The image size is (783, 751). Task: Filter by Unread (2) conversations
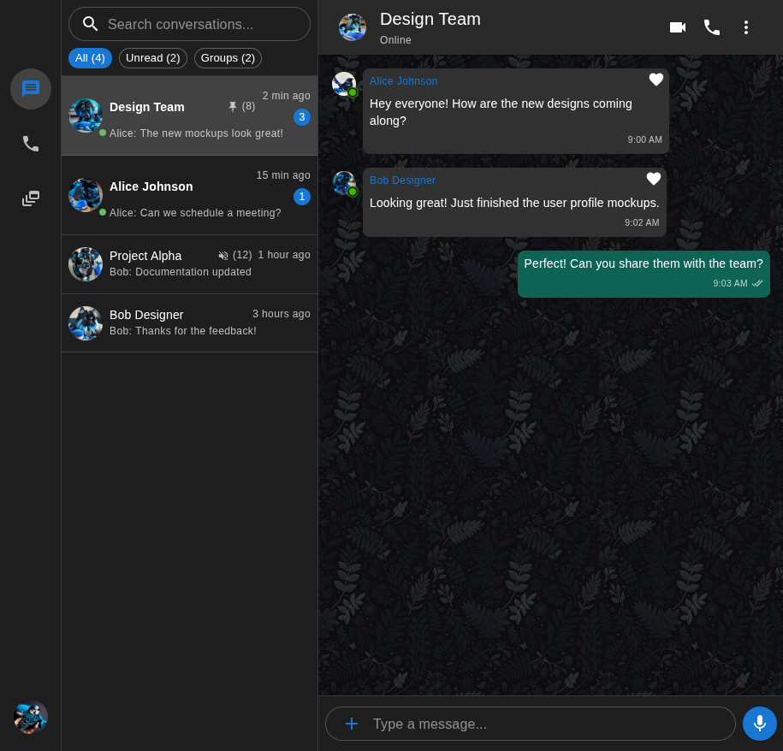[153, 58]
